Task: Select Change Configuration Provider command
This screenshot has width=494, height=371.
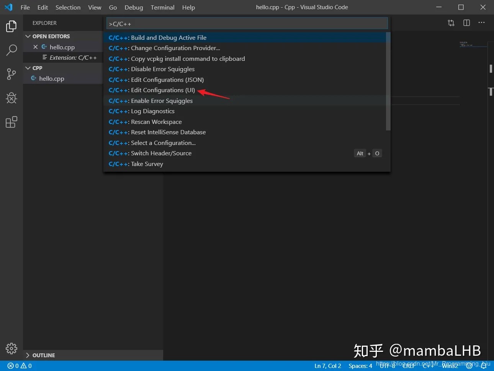Action: [x=245, y=48]
